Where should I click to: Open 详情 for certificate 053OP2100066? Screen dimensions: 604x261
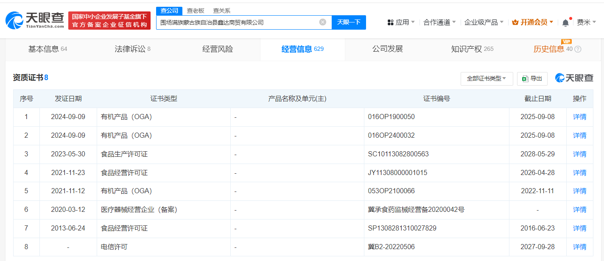[x=579, y=191]
